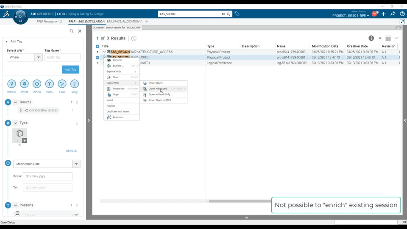This screenshot has height=229, width=407.
Task: Toggle the select-all checkbox in Title header
Action: (98, 46)
